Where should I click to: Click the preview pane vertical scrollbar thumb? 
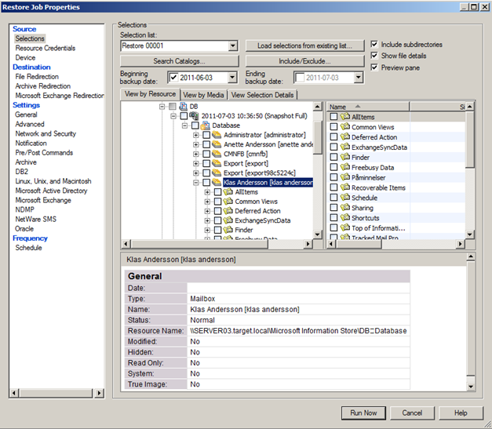coord(471,318)
